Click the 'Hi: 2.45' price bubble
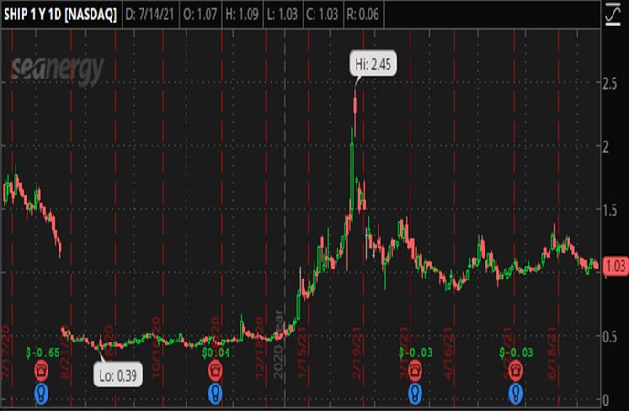This screenshot has height=411, width=629. [x=373, y=64]
